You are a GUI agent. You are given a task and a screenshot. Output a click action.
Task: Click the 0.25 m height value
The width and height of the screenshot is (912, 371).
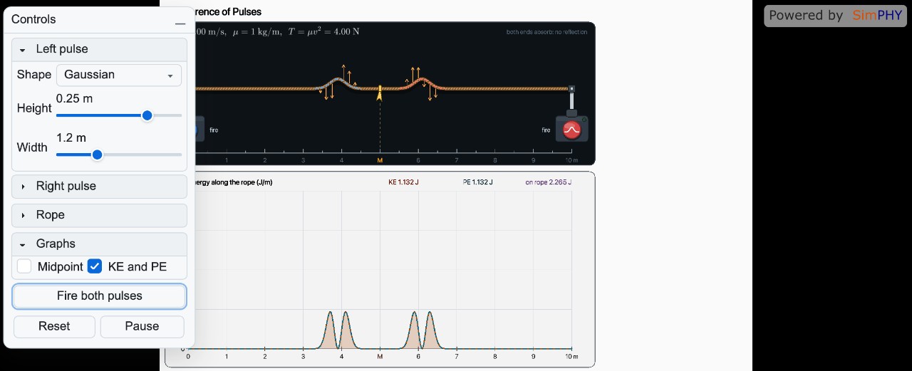(74, 98)
